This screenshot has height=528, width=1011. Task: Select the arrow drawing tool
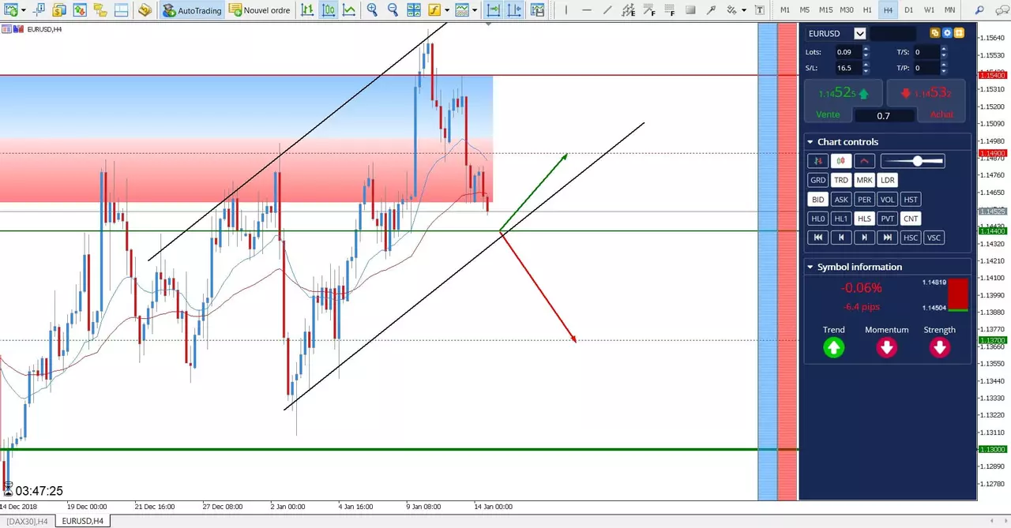tap(711, 10)
